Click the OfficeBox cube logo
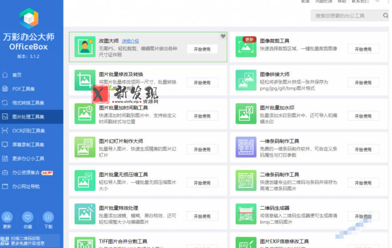The image size is (392, 248). [29, 18]
